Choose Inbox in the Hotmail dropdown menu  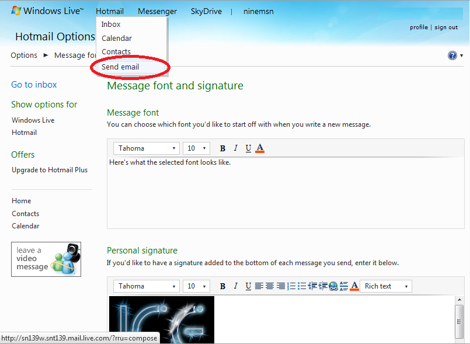(111, 25)
